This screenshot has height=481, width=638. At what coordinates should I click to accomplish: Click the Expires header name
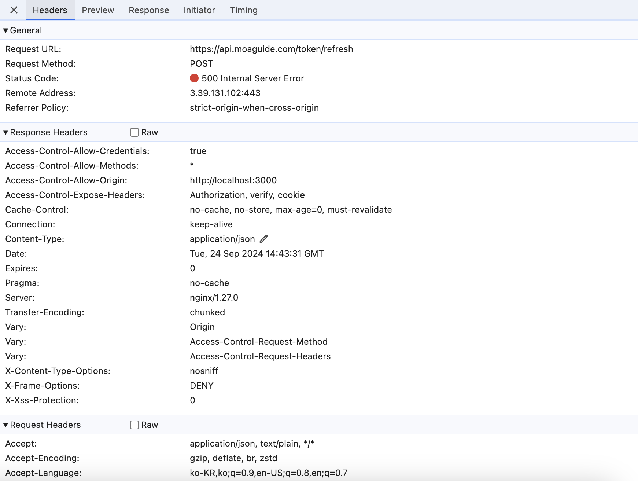22,268
